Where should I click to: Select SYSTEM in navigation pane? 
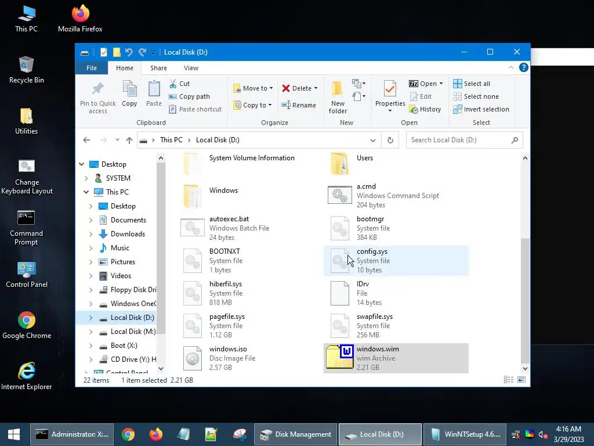118,178
